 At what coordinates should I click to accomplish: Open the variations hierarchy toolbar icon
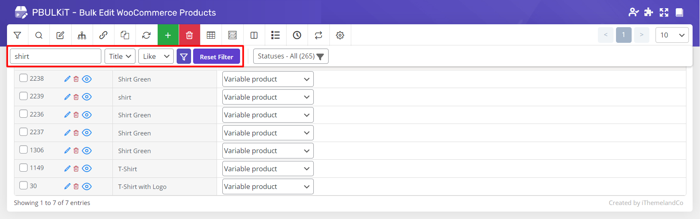[x=82, y=35]
